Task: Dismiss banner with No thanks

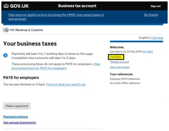Action: coord(151,15)
